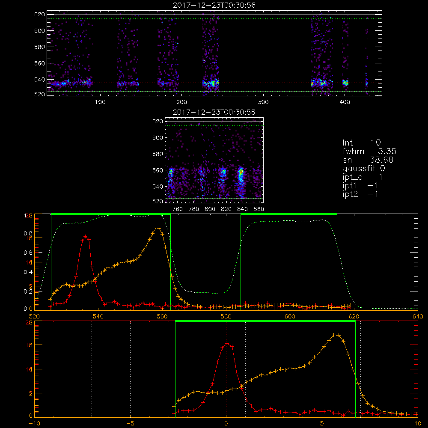Viewport: 428px width, 428px height.
Task: Click the 0.4 y-axis label on upper profile plot
Action: pyautogui.click(x=28, y=272)
